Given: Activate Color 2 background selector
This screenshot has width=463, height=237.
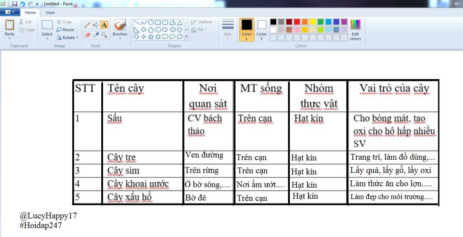Looking at the screenshot, I should pos(262,29).
